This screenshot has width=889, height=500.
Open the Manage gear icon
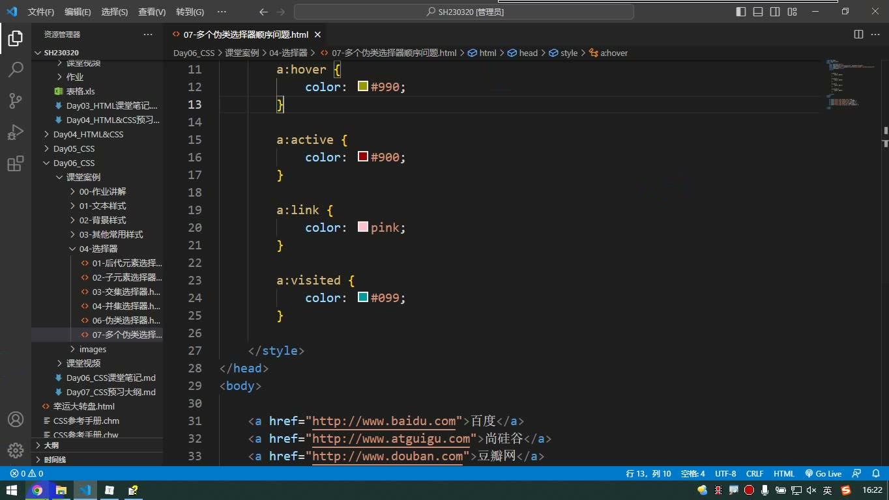[x=16, y=450]
